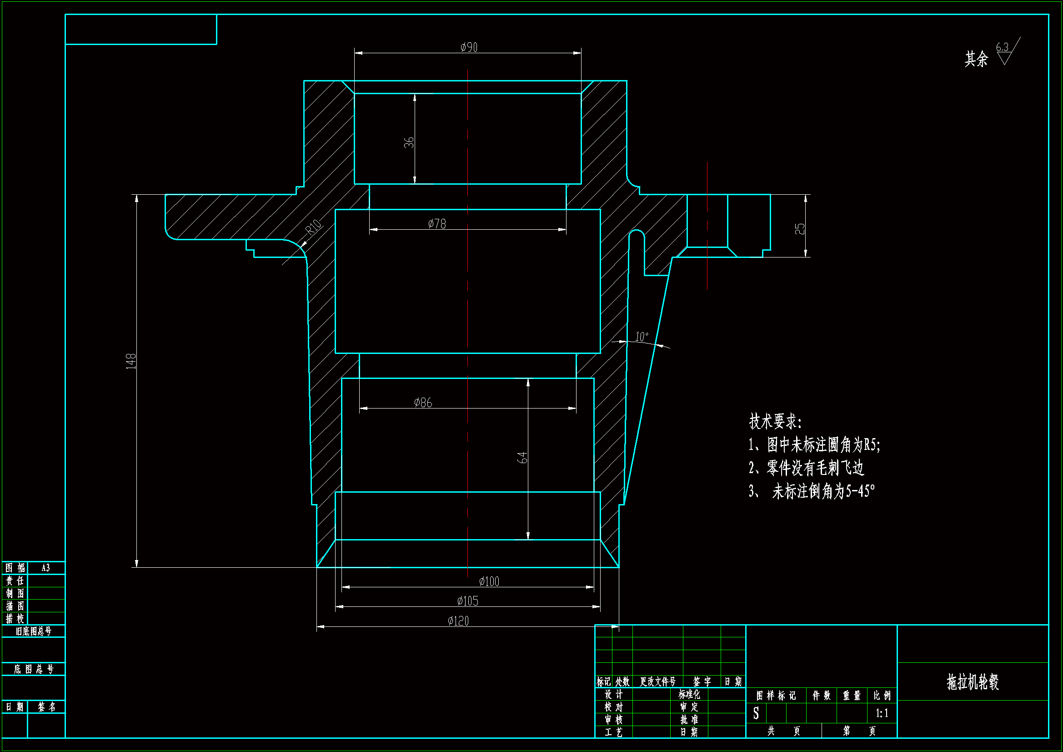Pick the 36 depth dimension text

click(x=409, y=142)
